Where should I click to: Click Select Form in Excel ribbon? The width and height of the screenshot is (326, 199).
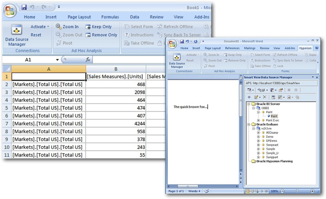(x=139, y=27)
